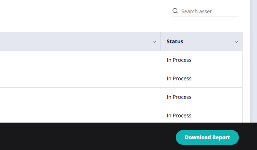The image size is (257, 150).
Task: Click the white gap between search and table header
Action: (125, 24)
